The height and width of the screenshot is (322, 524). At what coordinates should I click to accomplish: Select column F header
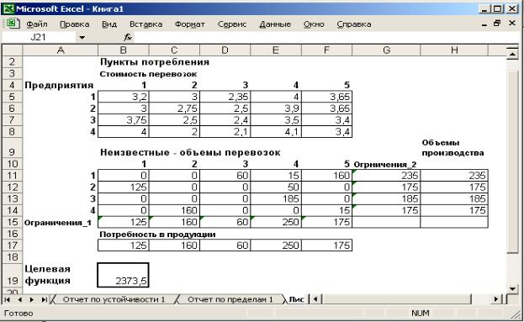[326, 50]
